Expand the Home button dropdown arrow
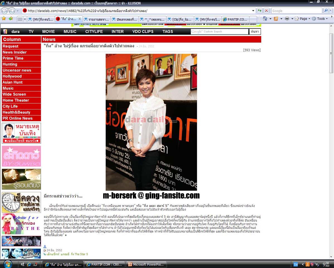Viewport: 334px width, 268px height. (x=270, y=19)
